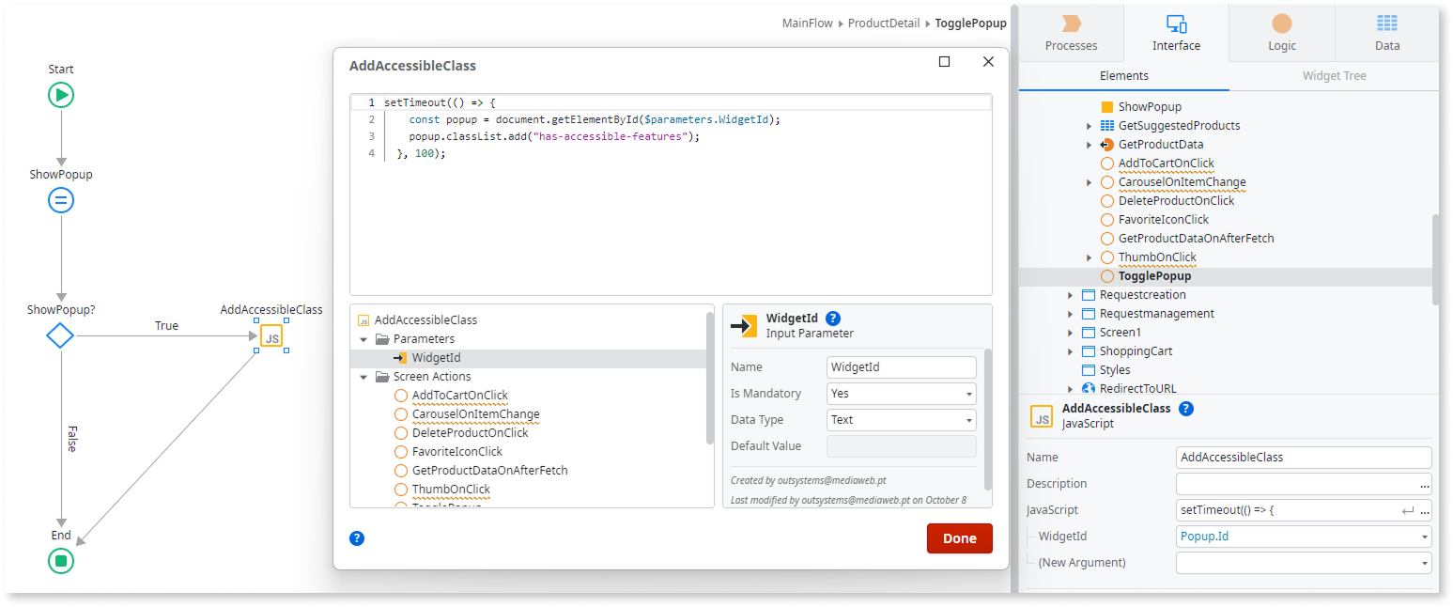The width and height of the screenshot is (1453, 607).
Task: Expand Requestmanagement screen node
Action: coord(1071,314)
